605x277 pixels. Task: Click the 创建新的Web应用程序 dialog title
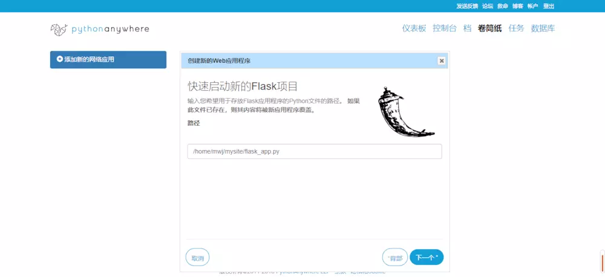(220, 61)
